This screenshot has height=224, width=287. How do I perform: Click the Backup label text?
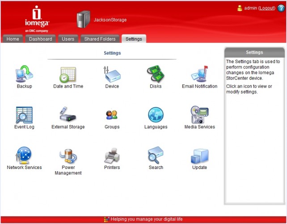(24, 86)
